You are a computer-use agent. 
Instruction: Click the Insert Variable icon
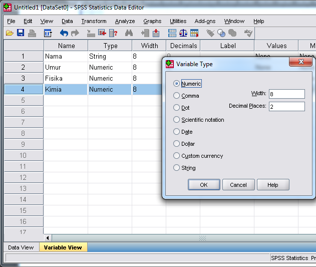[156, 33]
